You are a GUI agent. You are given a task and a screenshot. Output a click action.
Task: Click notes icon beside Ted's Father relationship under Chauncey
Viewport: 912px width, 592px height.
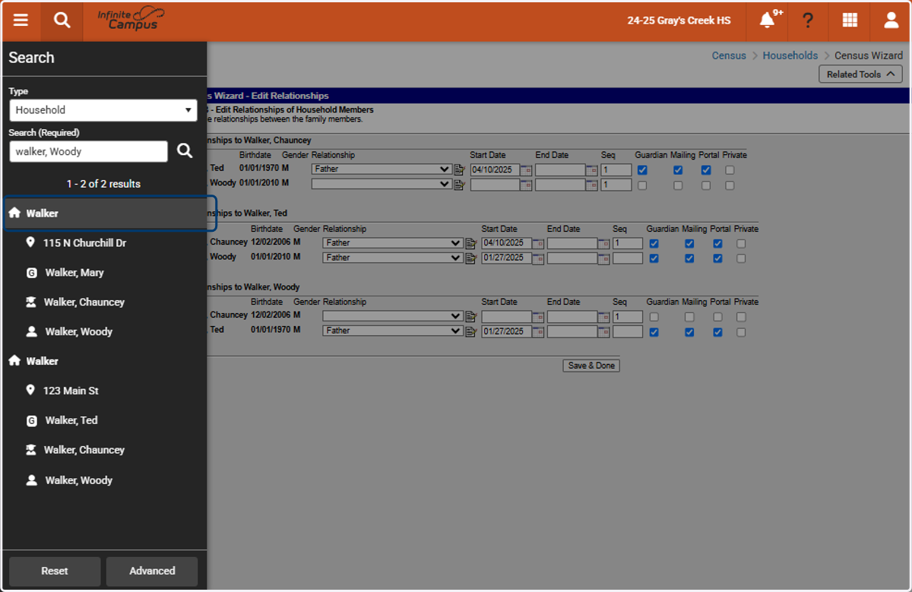point(459,170)
